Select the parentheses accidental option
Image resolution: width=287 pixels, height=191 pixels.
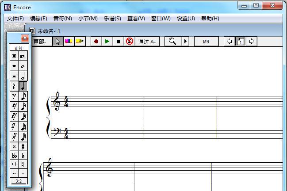pyautogui.click(x=14, y=164)
